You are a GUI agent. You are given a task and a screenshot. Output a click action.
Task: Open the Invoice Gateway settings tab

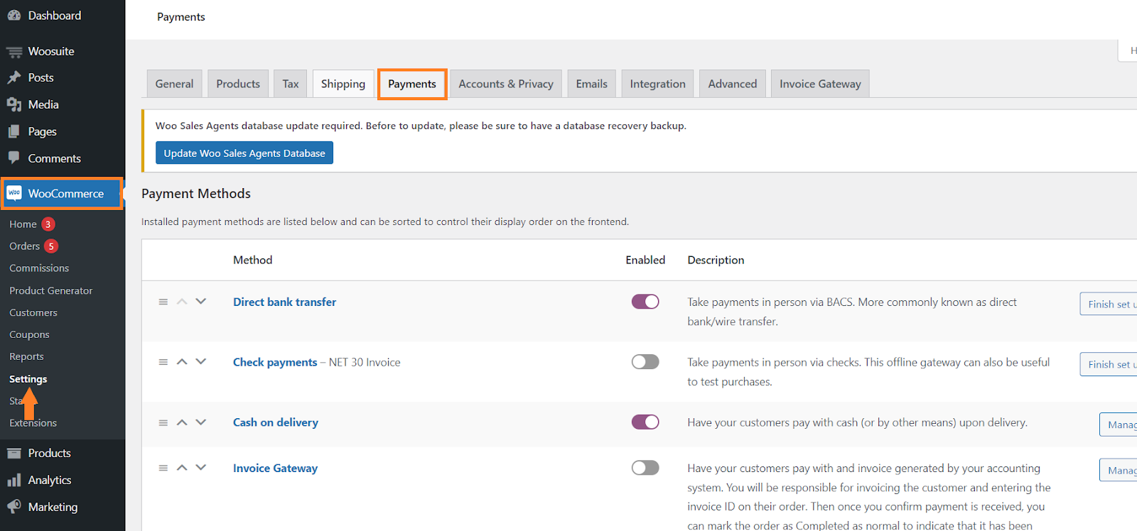[x=820, y=84]
